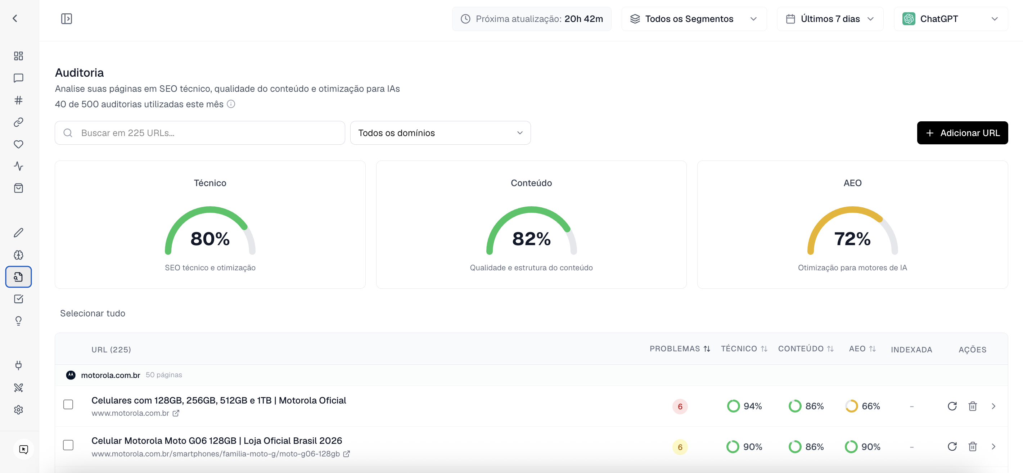Open the Últimos 7 dias date dropdown
The width and height of the screenshot is (1023, 473).
tap(830, 19)
